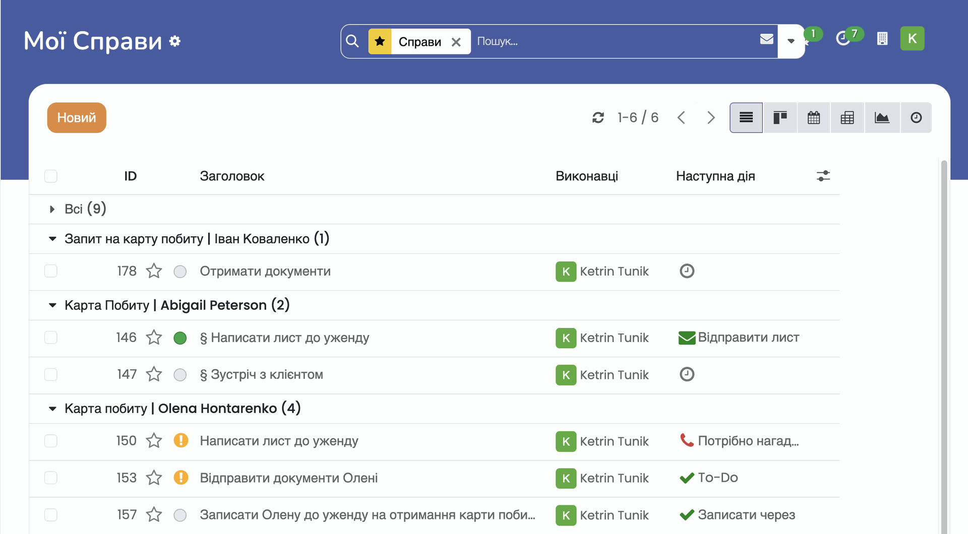This screenshot has width=968, height=534.
Task: Select checkbox for task 153
Action: click(51, 478)
